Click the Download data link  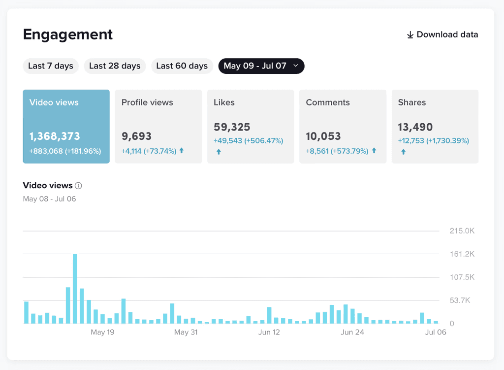[442, 34]
